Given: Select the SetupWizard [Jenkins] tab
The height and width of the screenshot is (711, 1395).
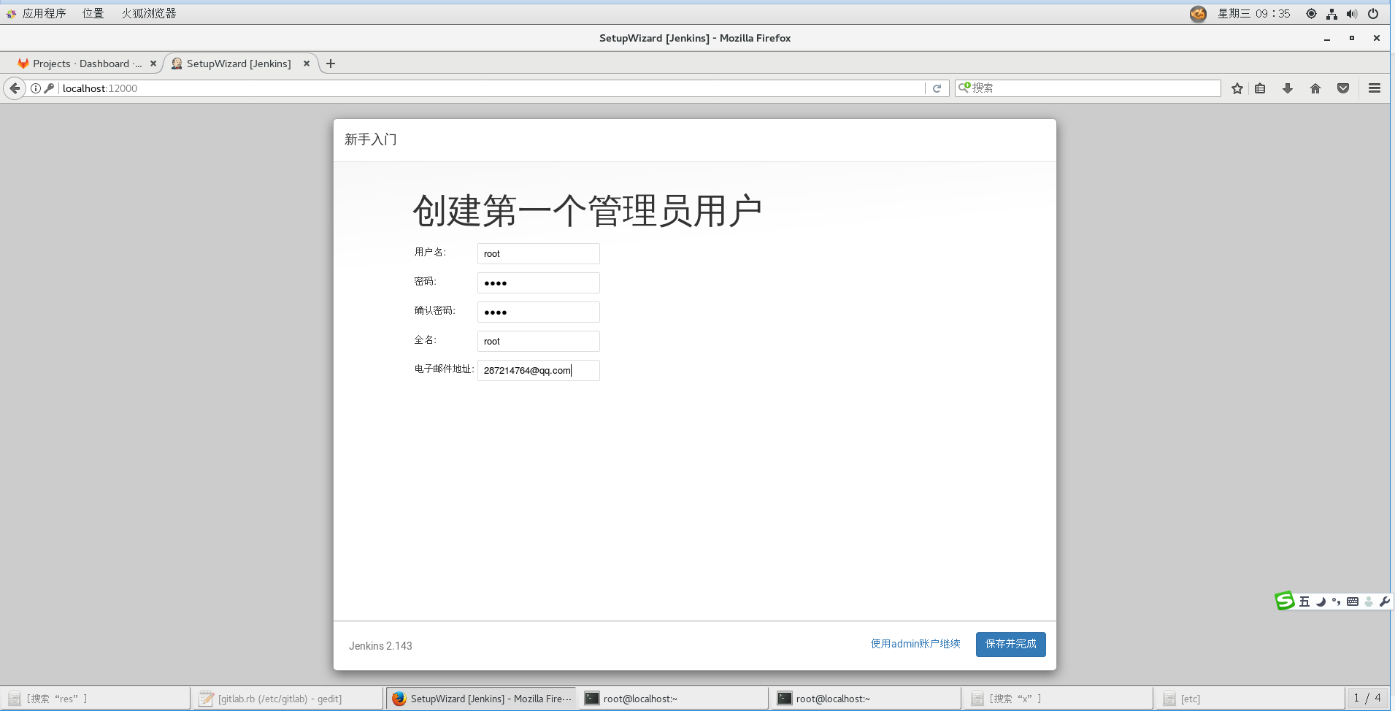Looking at the screenshot, I should point(239,64).
